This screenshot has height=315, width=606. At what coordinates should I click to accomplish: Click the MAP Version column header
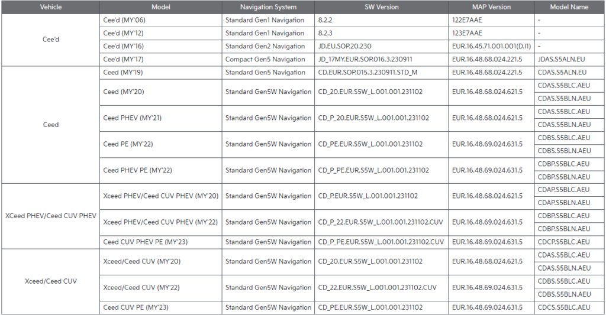491,7
